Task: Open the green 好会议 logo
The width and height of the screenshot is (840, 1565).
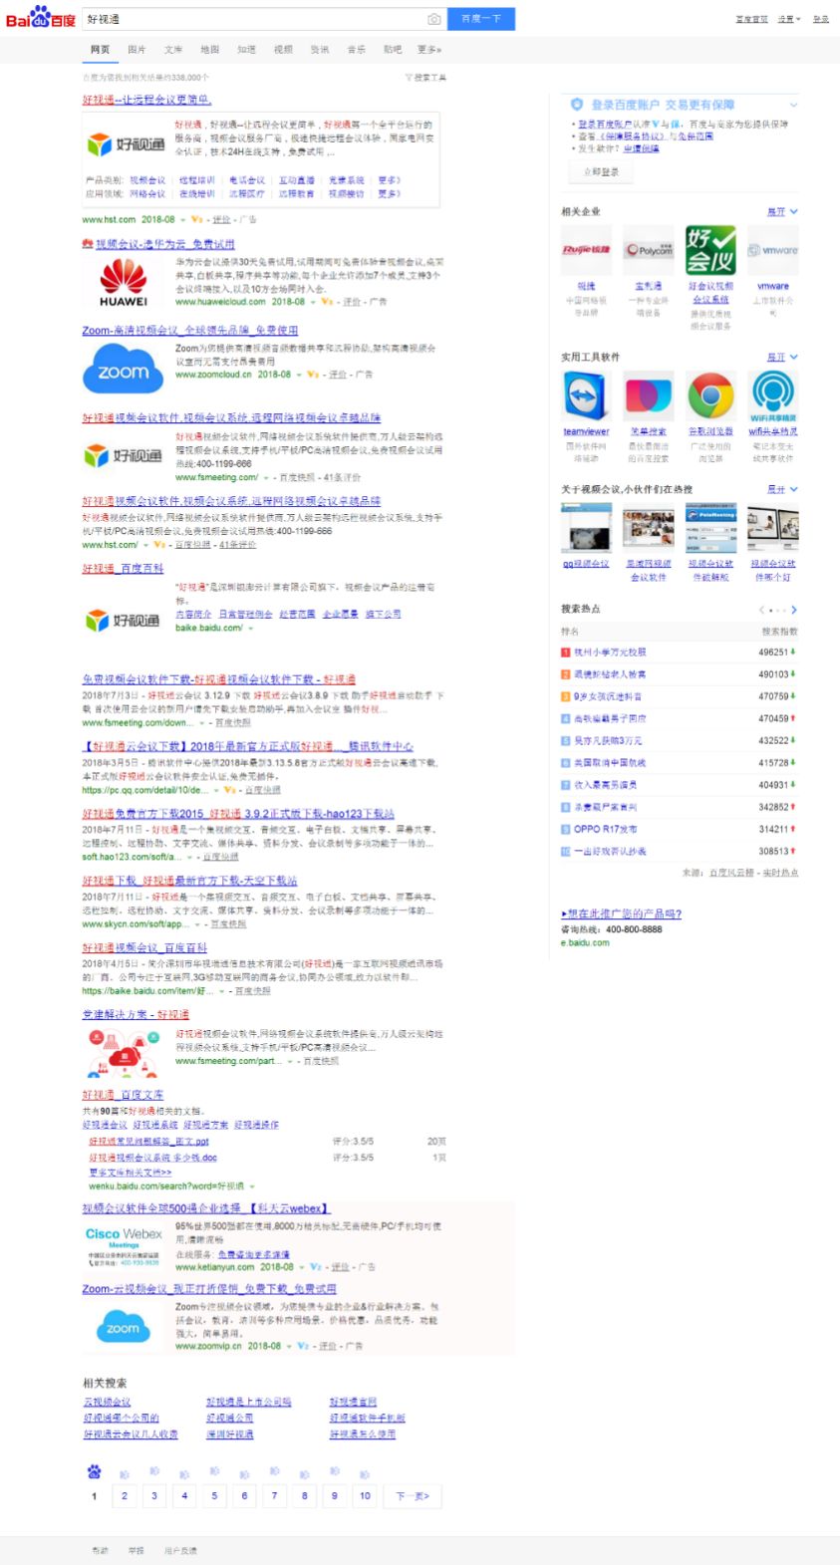Action: coord(710,250)
